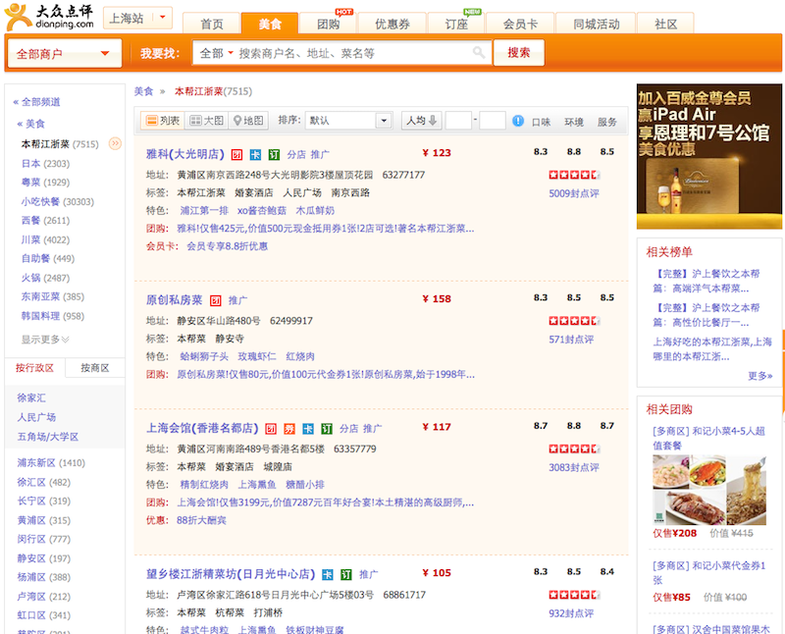Click the Dianping logo
Image resolution: width=785 pixels, height=634 pixels.
[49, 18]
